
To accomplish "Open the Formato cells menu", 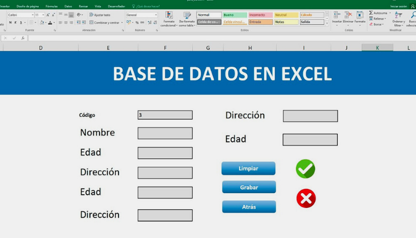I will [360, 19].
